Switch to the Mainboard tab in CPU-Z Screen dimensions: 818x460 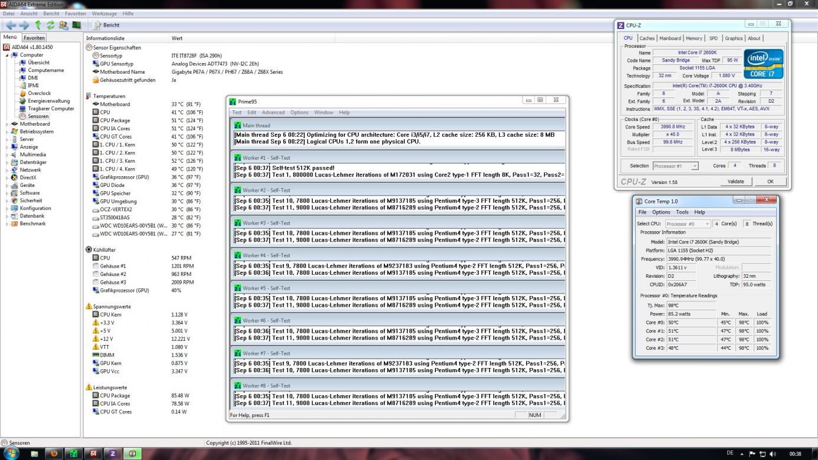[x=670, y=38]
